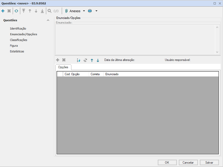Click the Correta column header

95,74
